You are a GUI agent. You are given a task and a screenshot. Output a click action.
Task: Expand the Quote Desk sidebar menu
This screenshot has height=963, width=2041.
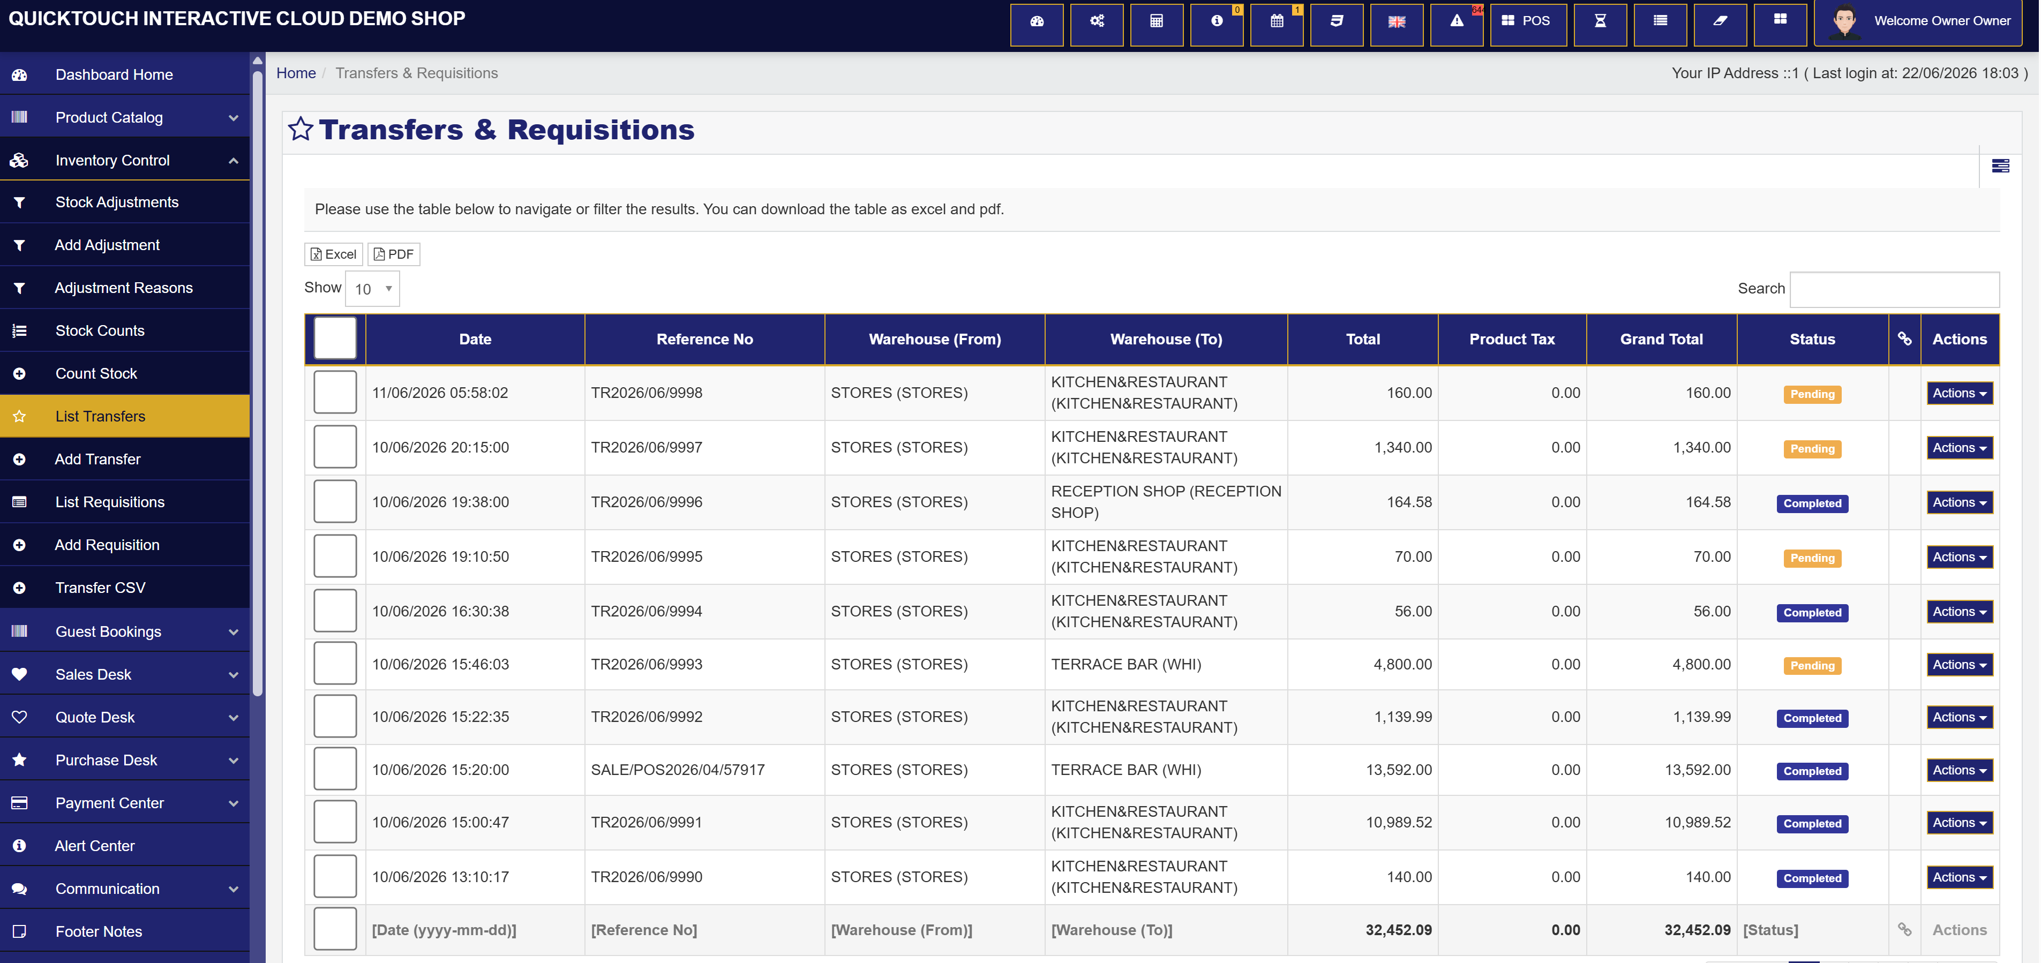pyautogui.click(x=125, y=717)
